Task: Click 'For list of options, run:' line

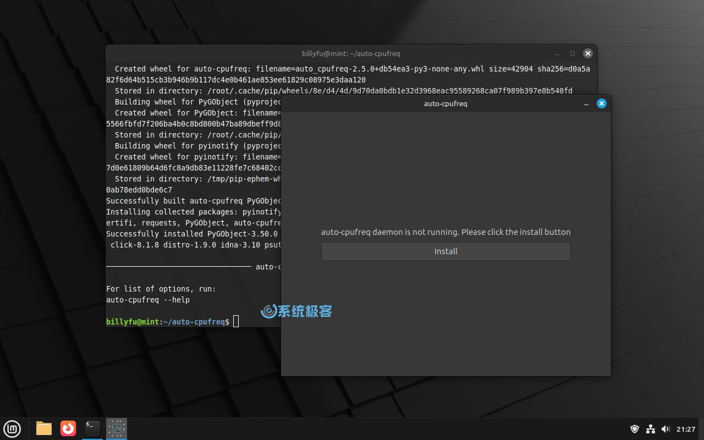Action: (161, 289)
